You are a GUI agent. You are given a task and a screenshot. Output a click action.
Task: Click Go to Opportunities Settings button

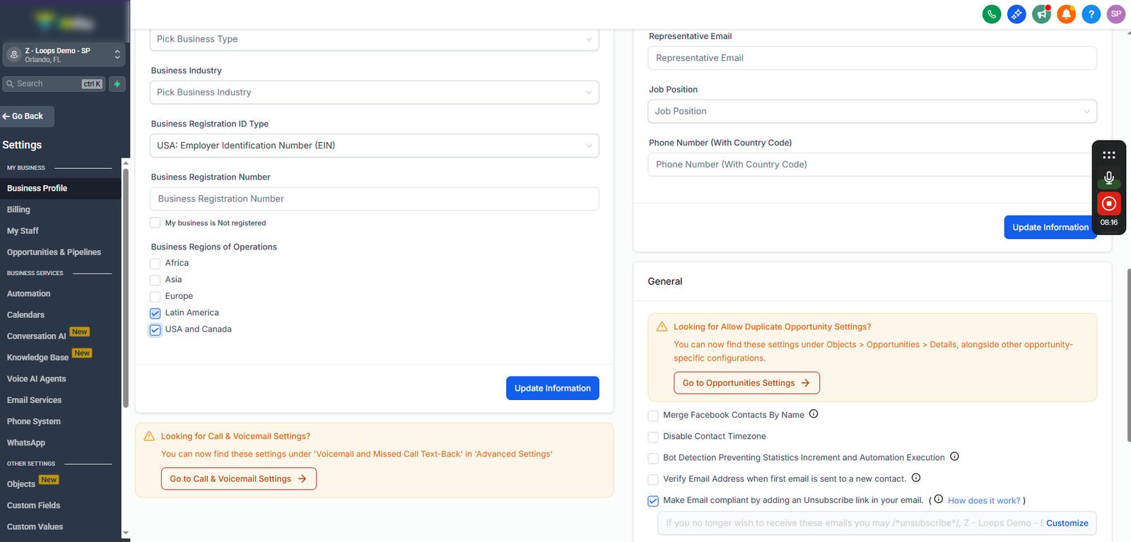click(746, 383)
